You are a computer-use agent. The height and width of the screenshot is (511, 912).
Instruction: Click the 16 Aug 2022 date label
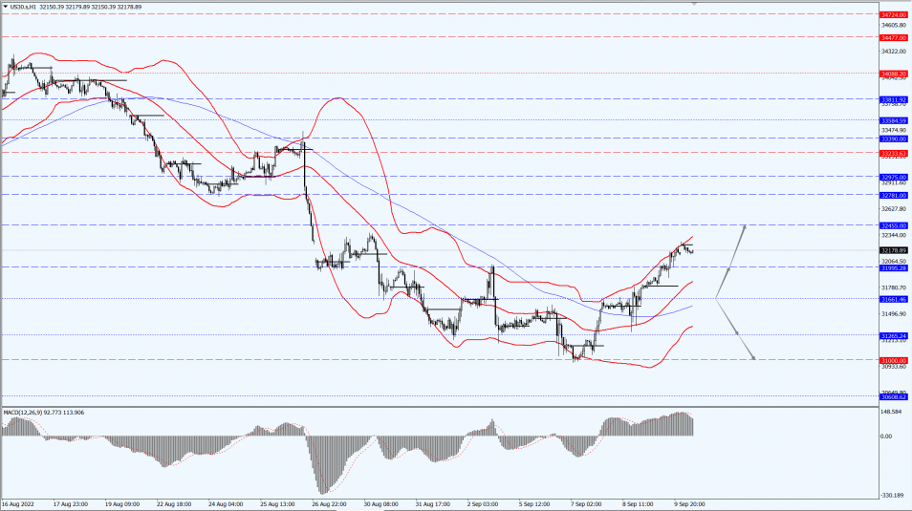(x=19, y=503)
